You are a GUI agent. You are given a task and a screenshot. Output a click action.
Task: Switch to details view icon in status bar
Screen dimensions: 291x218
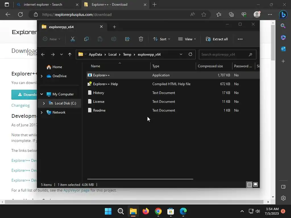click(250, 185)
